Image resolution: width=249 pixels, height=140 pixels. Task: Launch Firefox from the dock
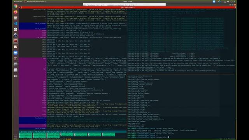(x=16, y=12)
